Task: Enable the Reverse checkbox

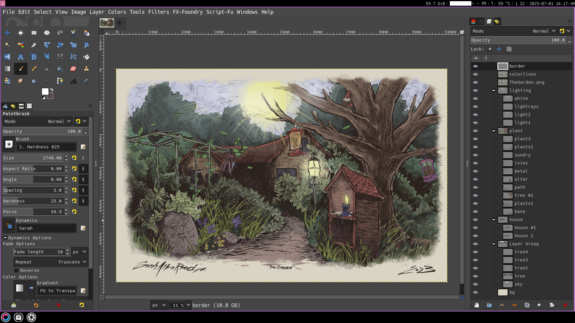Action: click(x=16, y=270)
